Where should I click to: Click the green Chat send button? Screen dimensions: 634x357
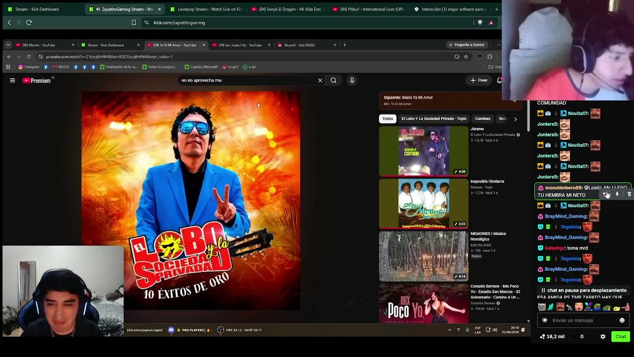tap(621, 337)
